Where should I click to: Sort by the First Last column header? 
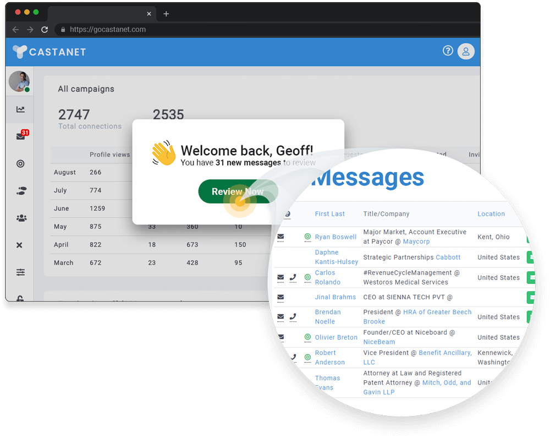tap(329, 213)
